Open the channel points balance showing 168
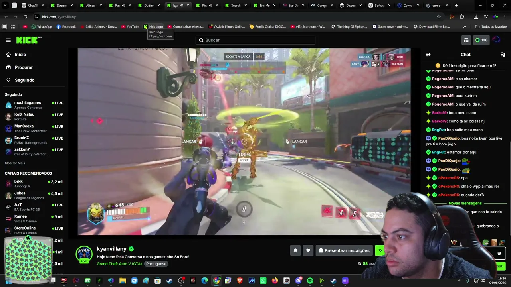Image resolution: width=511 pixels, height=287 pixels. [481, 40]
